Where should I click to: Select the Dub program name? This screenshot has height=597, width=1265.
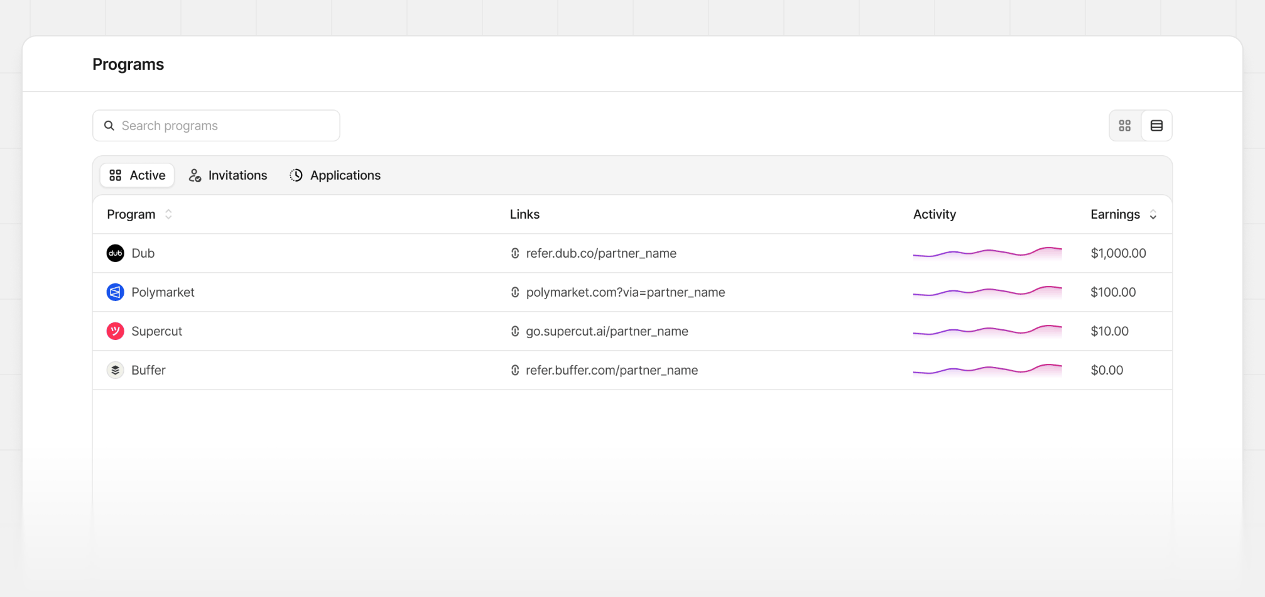[143, 253]
